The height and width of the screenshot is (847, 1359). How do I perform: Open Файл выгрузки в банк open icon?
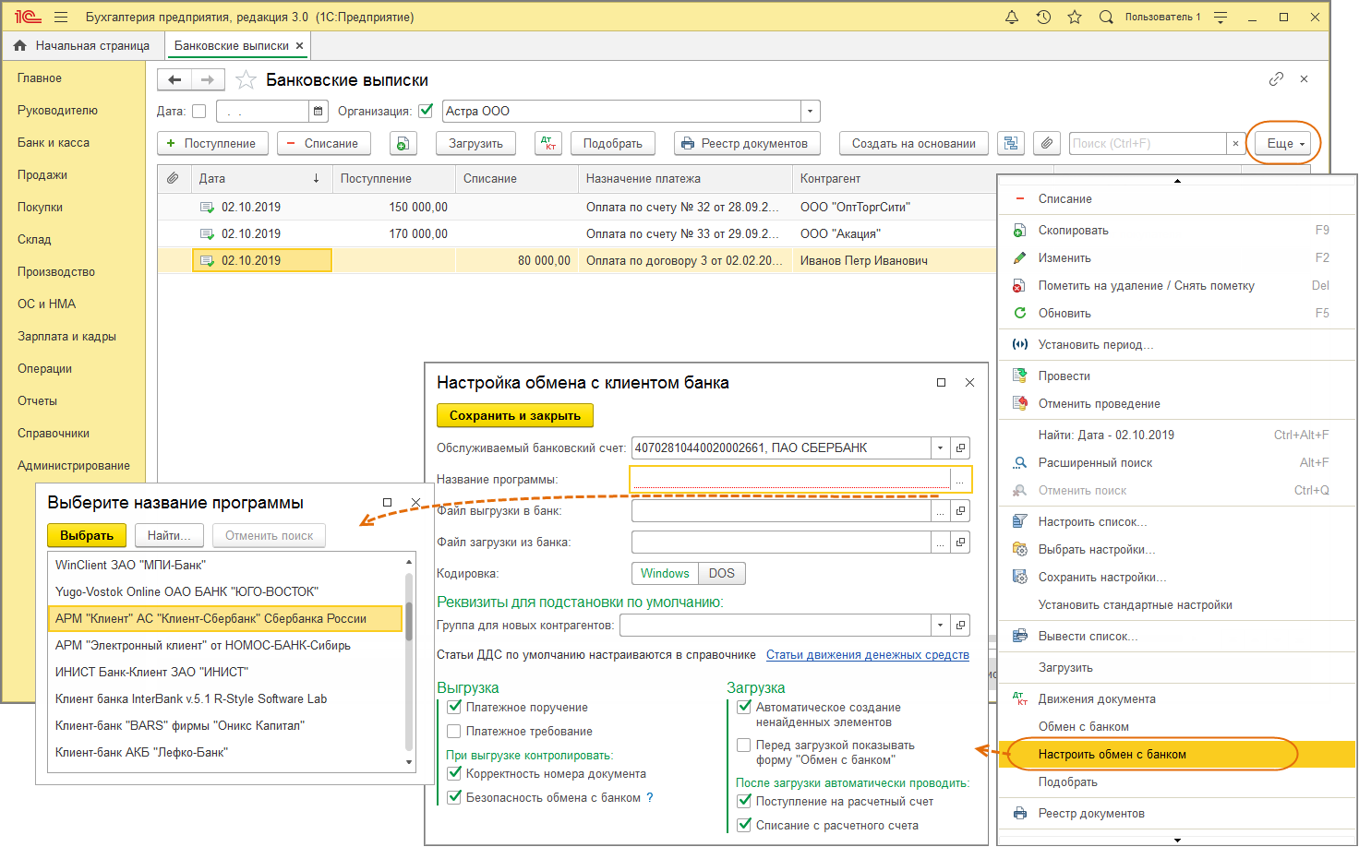pos(960,510)
